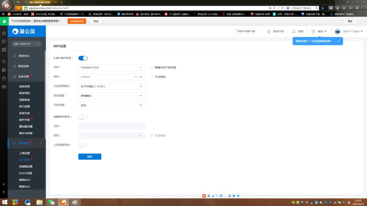Viewport: 367px width, 206px height.
Task: Toggle the 上网速度限制 switch
Action: [83, 145]
